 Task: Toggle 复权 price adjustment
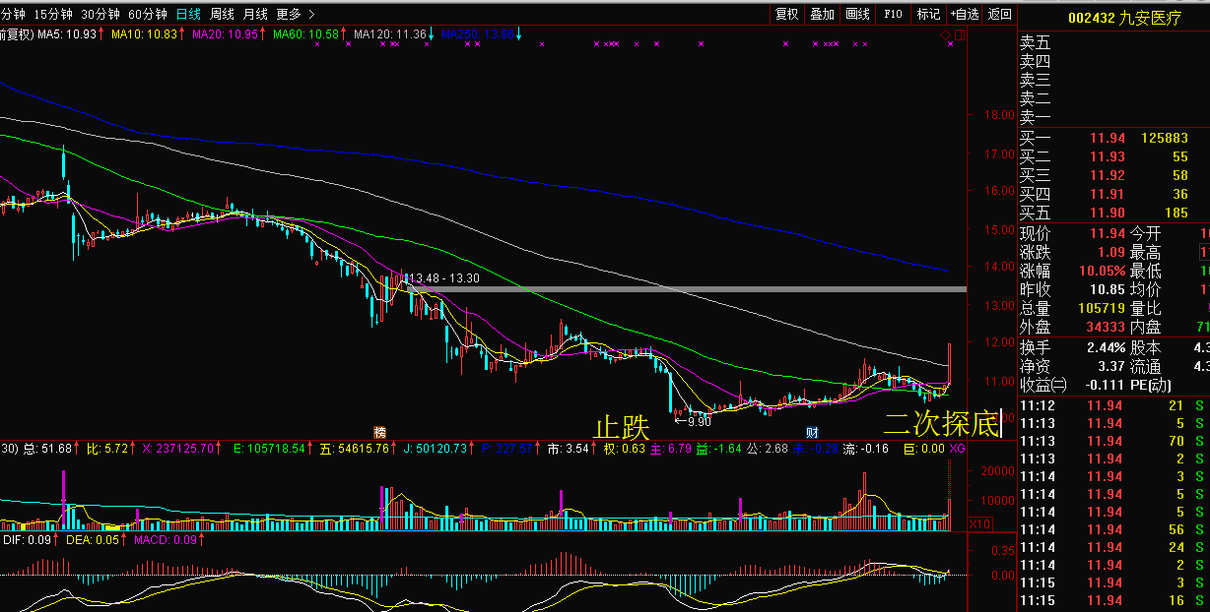click(x=787, y=14)
